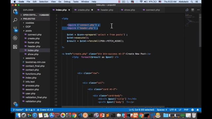Click the '$stmt->execute();' code line
The height and width of the screenshot is (119, 212).
pos(78,38)
